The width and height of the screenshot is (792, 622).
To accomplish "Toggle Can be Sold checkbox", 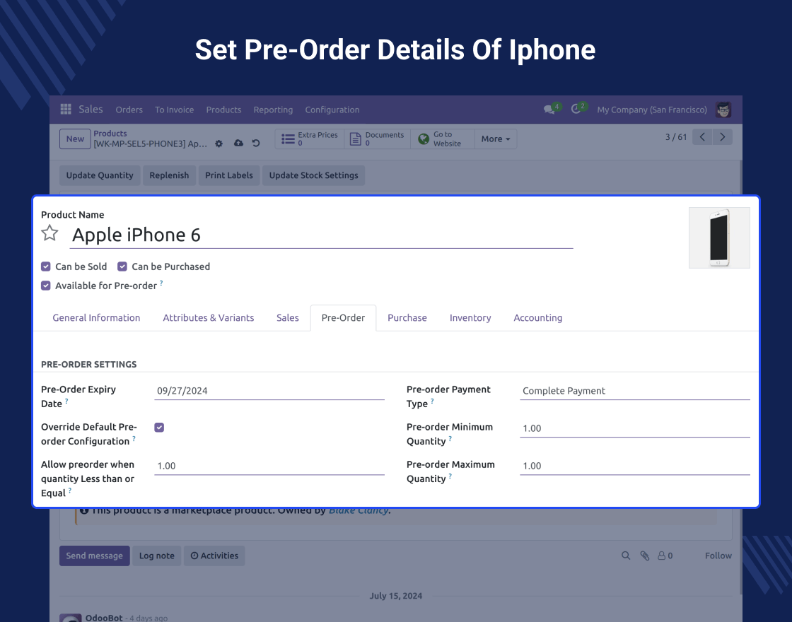I will 46,266.
